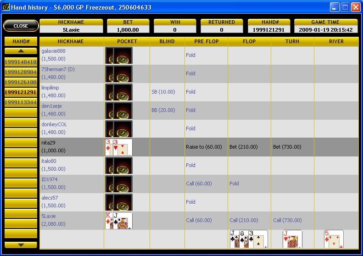The image size is (363, 256).
Task: Click the FLOP column header
Action: (x=249, y=41)
